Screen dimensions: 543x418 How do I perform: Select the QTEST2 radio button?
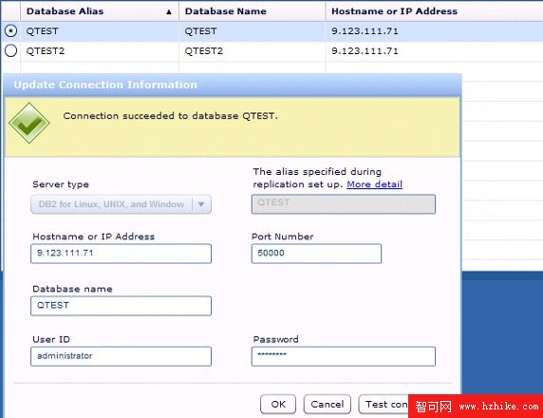click(10, 51)
